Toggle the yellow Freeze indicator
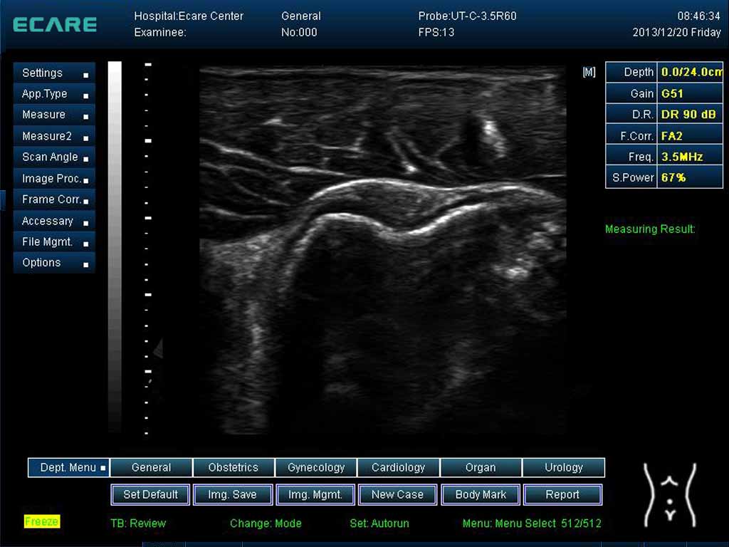This screenshot has width=729, height=547. 42,521
